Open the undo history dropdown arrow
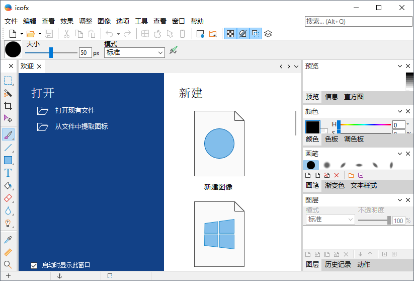Viewport: 414px width, 281px height. tap(118, 34)
